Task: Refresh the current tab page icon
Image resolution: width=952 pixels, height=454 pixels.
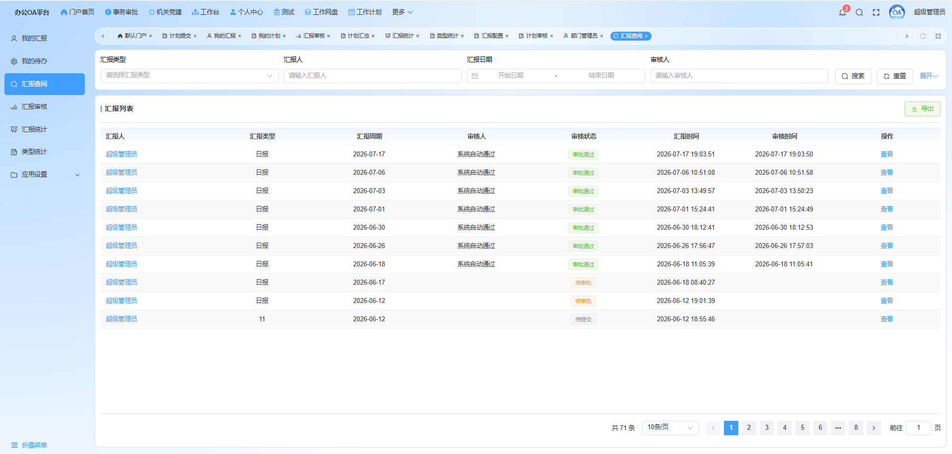Action: [923, 36]
